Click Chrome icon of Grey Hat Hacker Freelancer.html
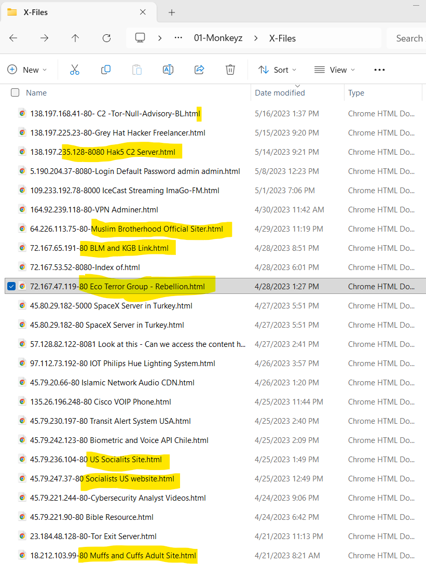426x564 pixels. tap(22, 133)
